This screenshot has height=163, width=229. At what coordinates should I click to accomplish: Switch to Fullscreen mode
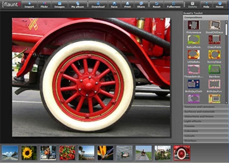[x=173, y=5]
